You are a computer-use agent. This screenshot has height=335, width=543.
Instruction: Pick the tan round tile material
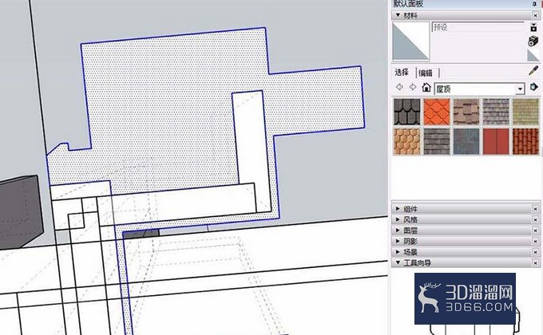tap(407, 141)
